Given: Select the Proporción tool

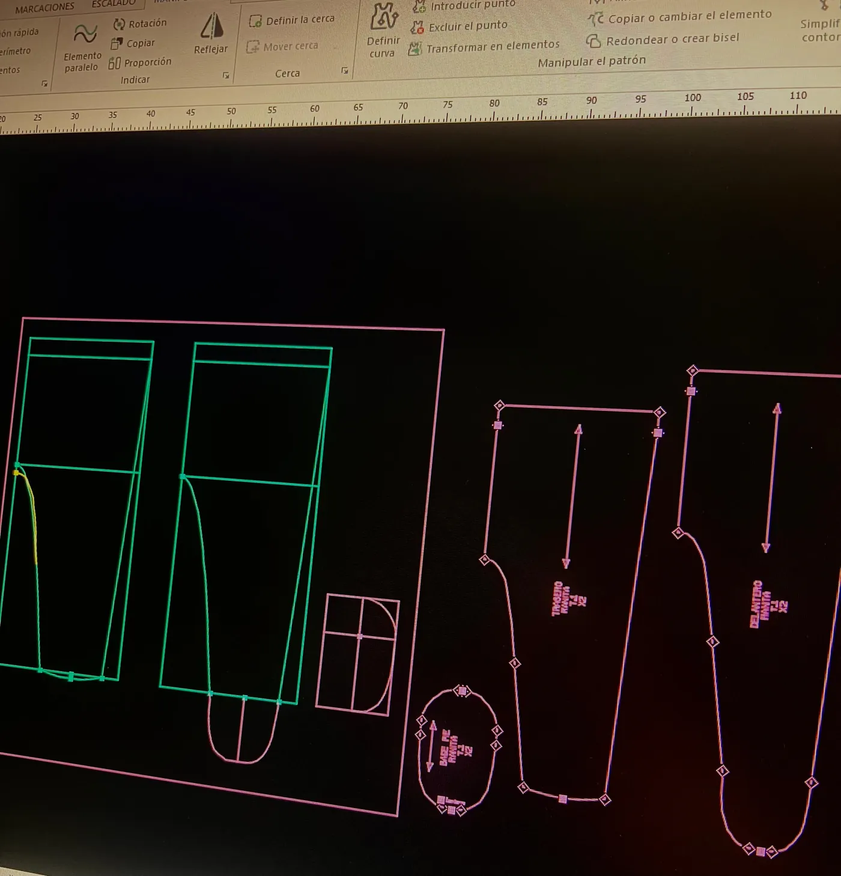Looking at the screenshot, I should (x=140, y=62).
